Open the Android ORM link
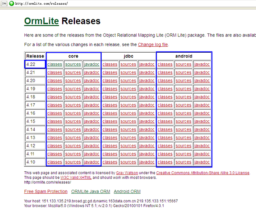Screen dimensions: 256x213 127,191
